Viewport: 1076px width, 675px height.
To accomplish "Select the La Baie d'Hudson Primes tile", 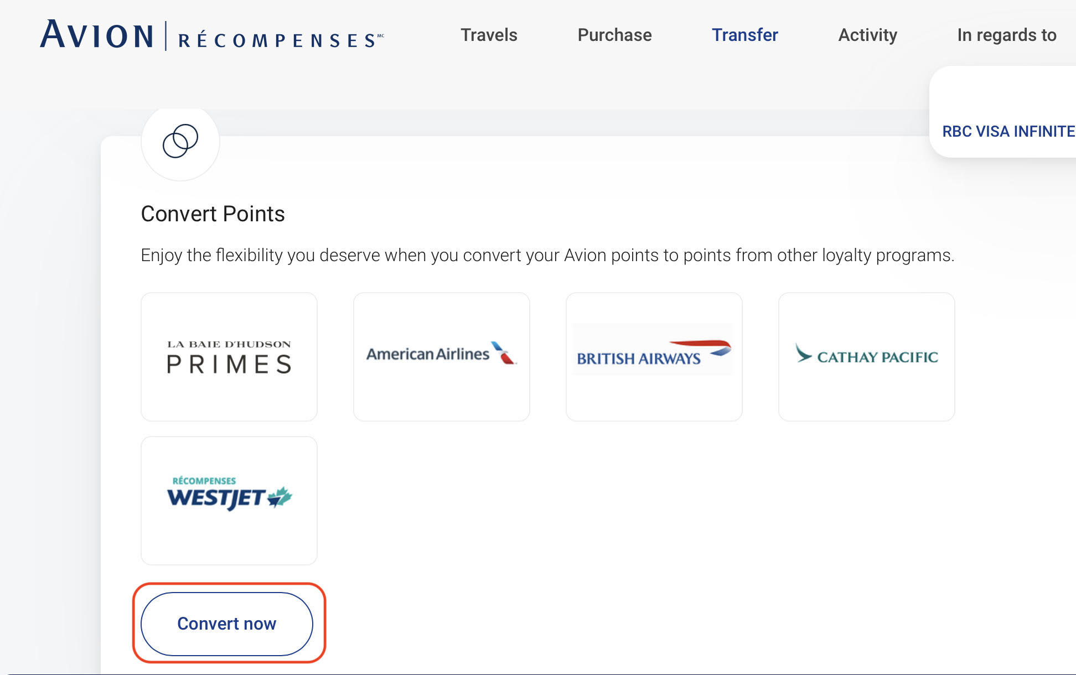I will point(229,356).
